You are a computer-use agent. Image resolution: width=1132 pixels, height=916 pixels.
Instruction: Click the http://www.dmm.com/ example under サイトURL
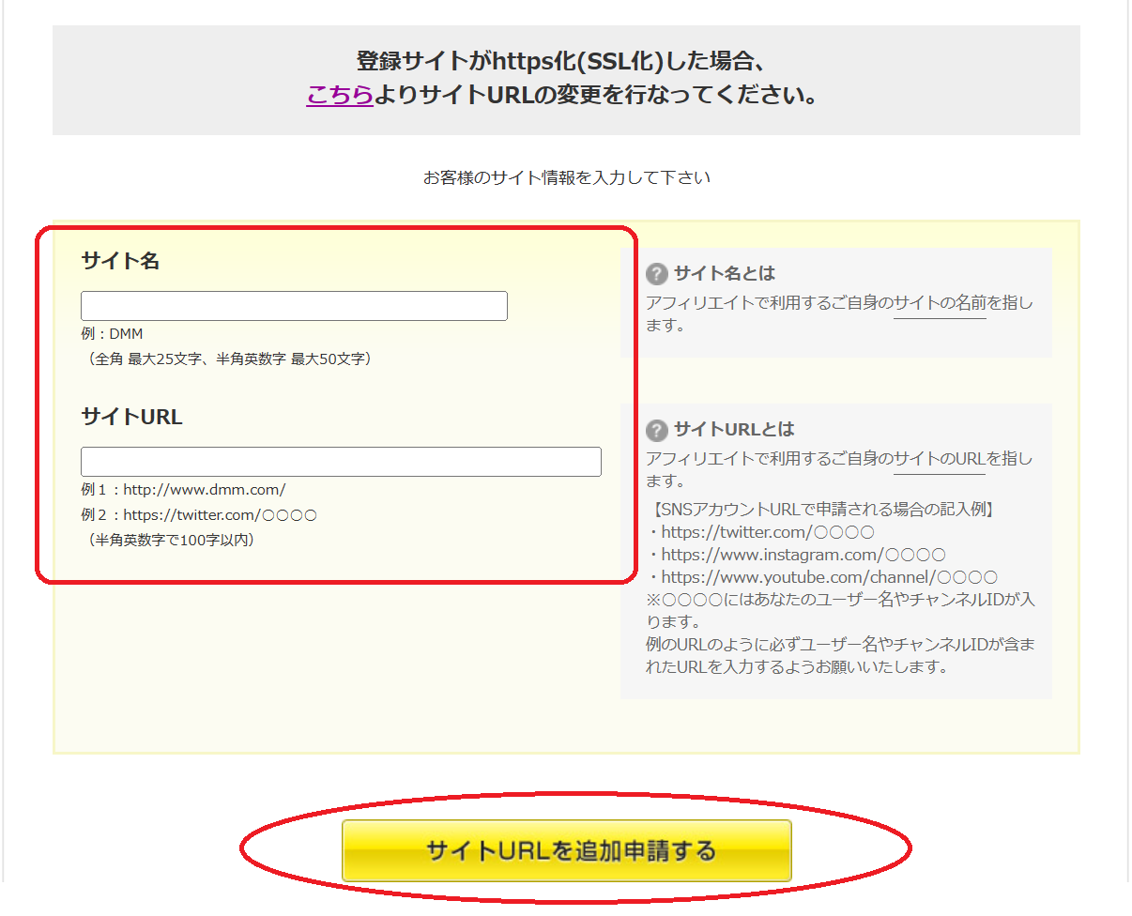[204, 490]
